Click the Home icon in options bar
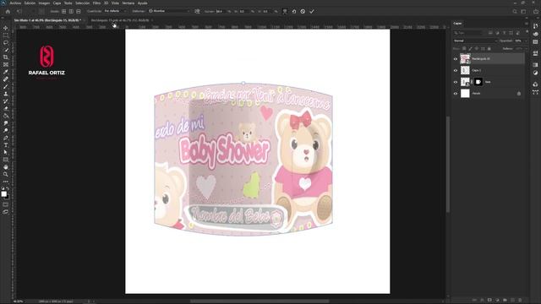 pos(8,11)
